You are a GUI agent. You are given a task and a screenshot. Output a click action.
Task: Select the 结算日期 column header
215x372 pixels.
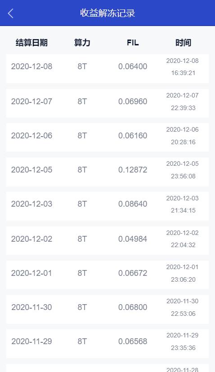click(x=31, y=43)
